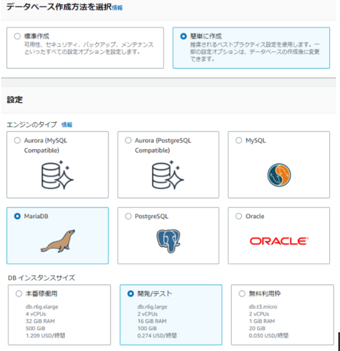Click the MySQL dolphin logo
Viewport: 340px width, 351px height.
279,175
